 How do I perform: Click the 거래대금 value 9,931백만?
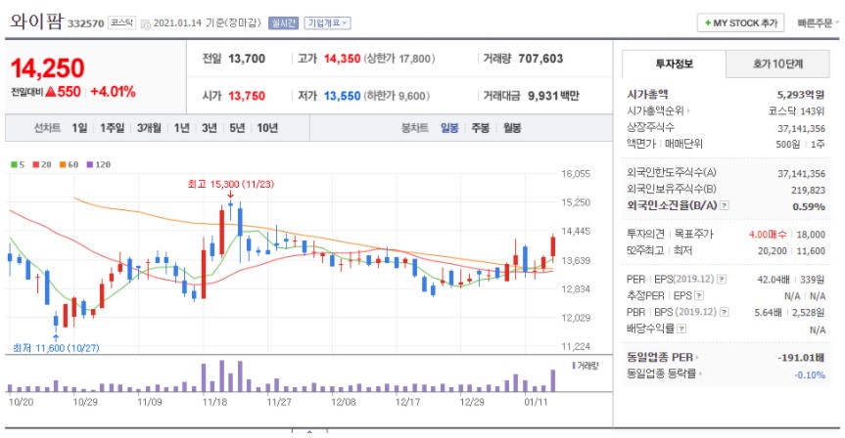tap(553, 96)
